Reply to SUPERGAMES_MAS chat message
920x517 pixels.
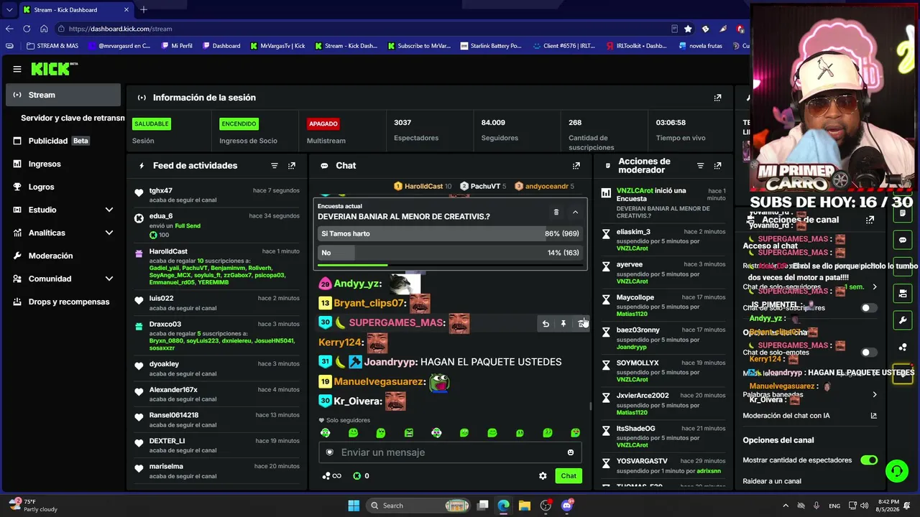click(546, 324)
